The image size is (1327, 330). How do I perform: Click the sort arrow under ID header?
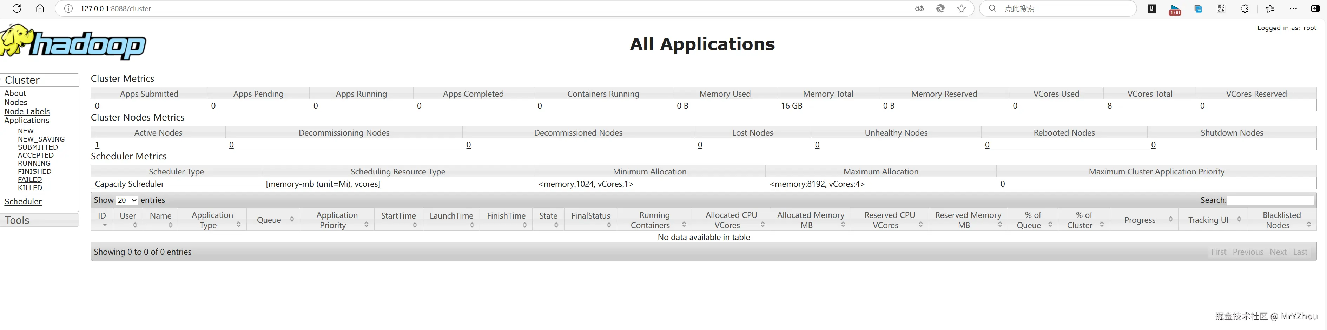point(105,225)
